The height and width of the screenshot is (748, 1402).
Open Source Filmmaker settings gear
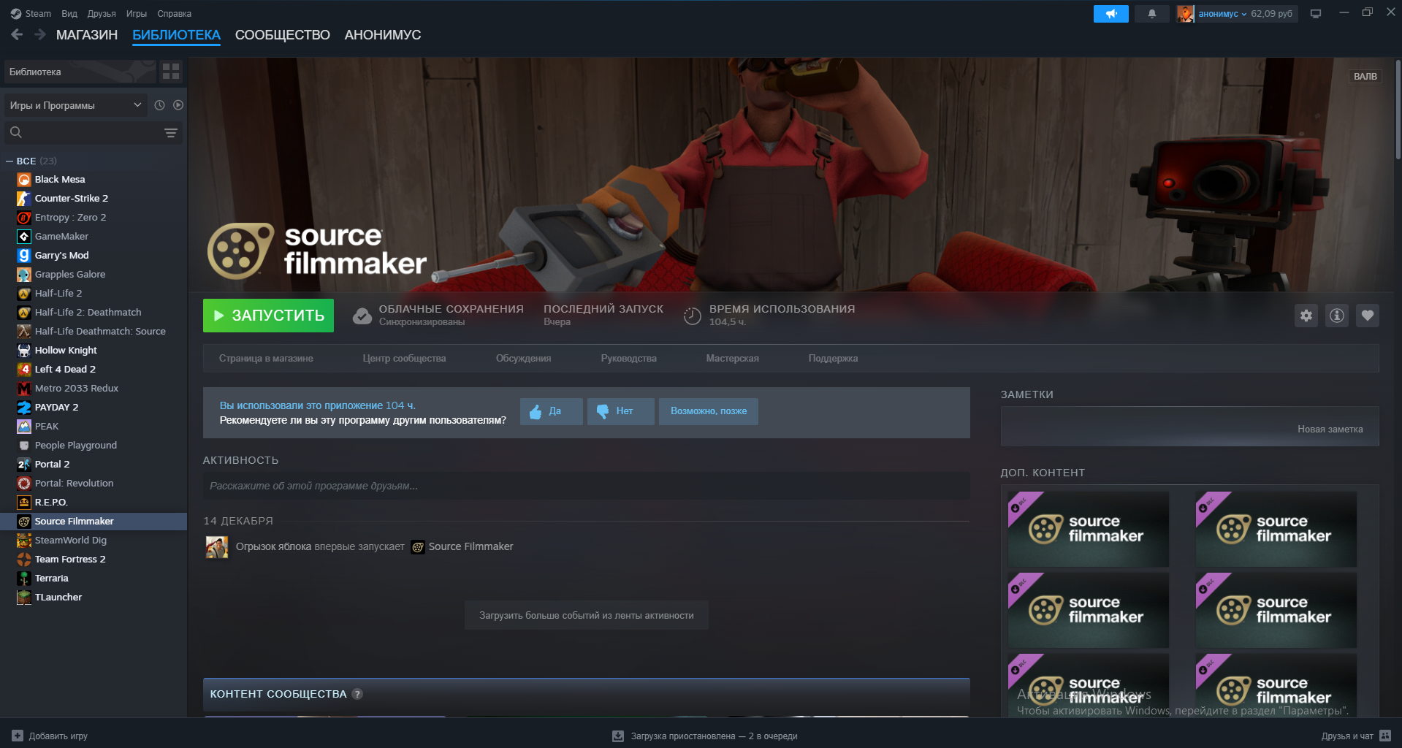(1306, 316)
